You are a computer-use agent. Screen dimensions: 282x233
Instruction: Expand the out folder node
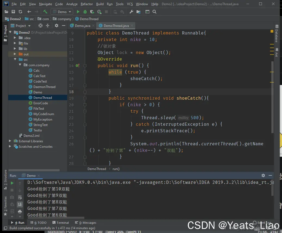15,54
